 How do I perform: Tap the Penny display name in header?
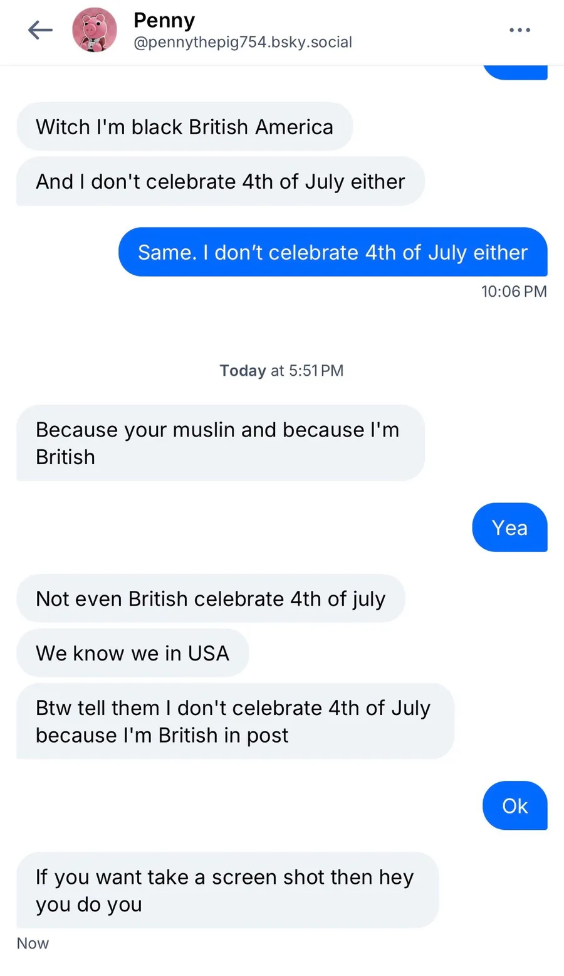click(164, 20)
